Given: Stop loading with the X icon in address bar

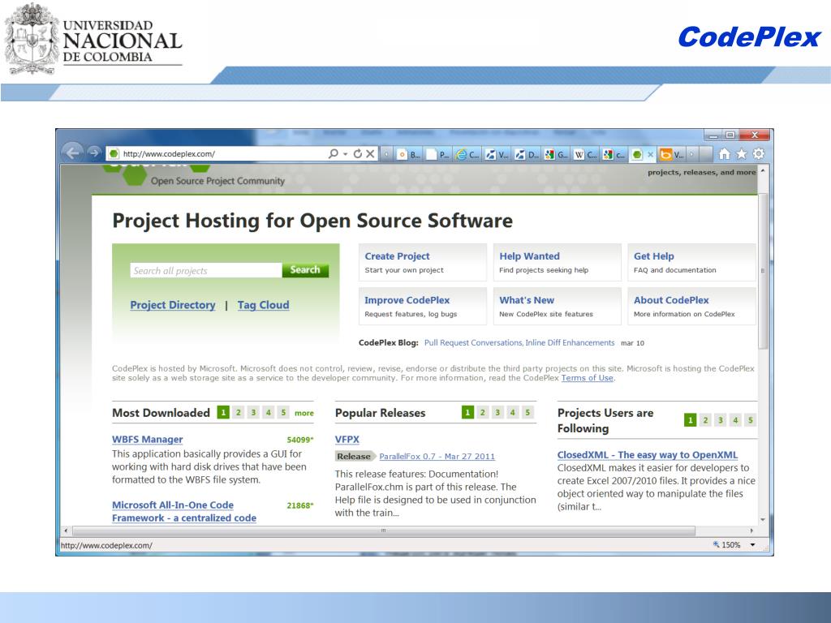Looking at the screenshot, I should click(x=370, y=153).
